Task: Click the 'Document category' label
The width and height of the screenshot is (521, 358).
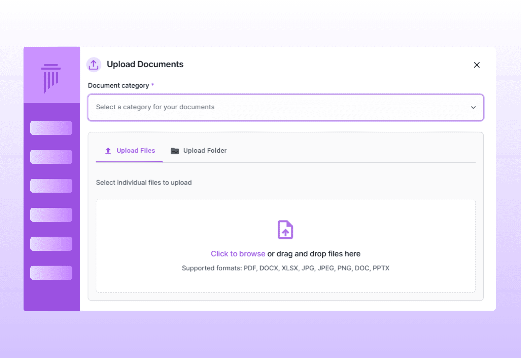Action: (118, 85)
